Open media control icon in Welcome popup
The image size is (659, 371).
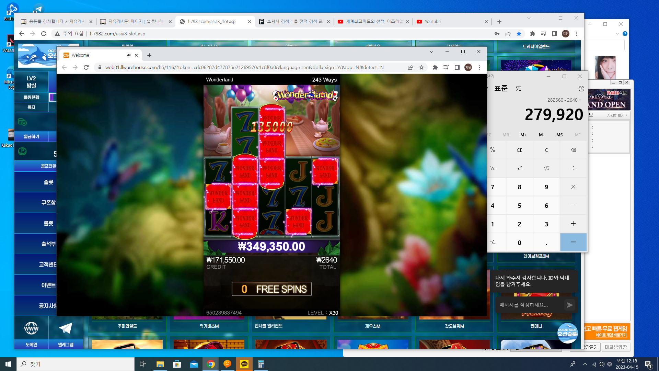[x=446, y=67]
